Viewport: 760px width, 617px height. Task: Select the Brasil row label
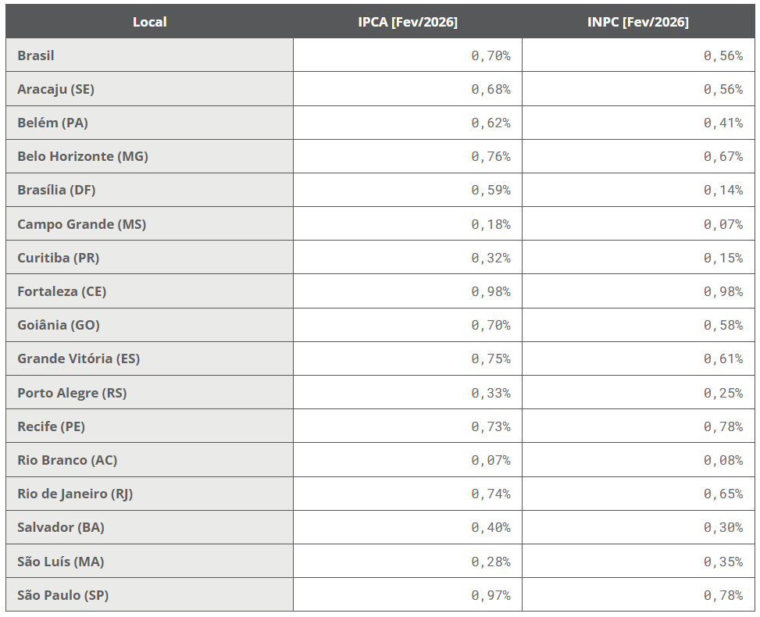36,55
